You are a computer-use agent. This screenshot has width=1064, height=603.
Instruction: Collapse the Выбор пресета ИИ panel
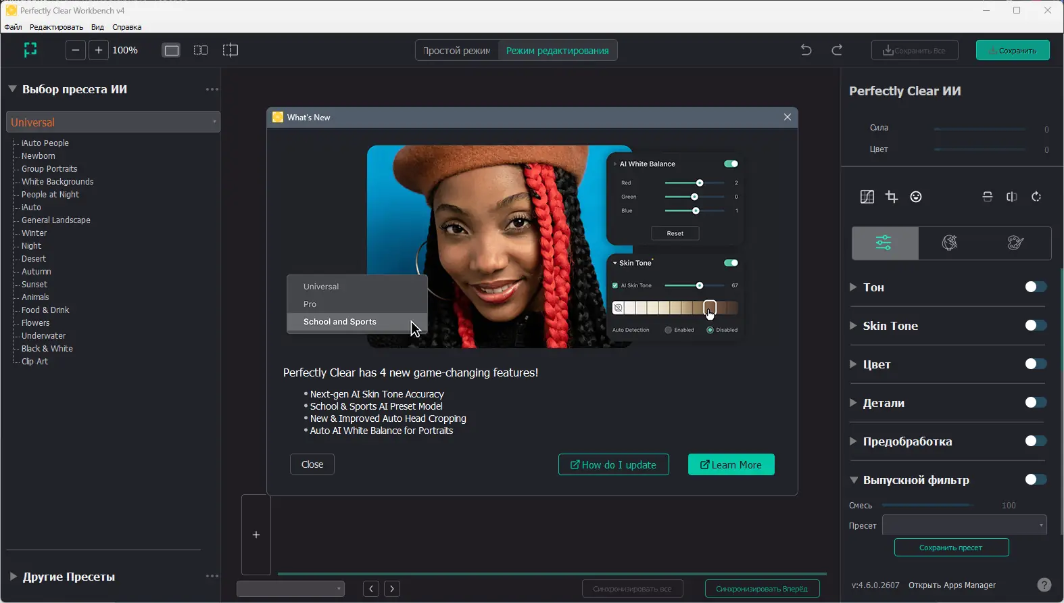pos(12,89)
